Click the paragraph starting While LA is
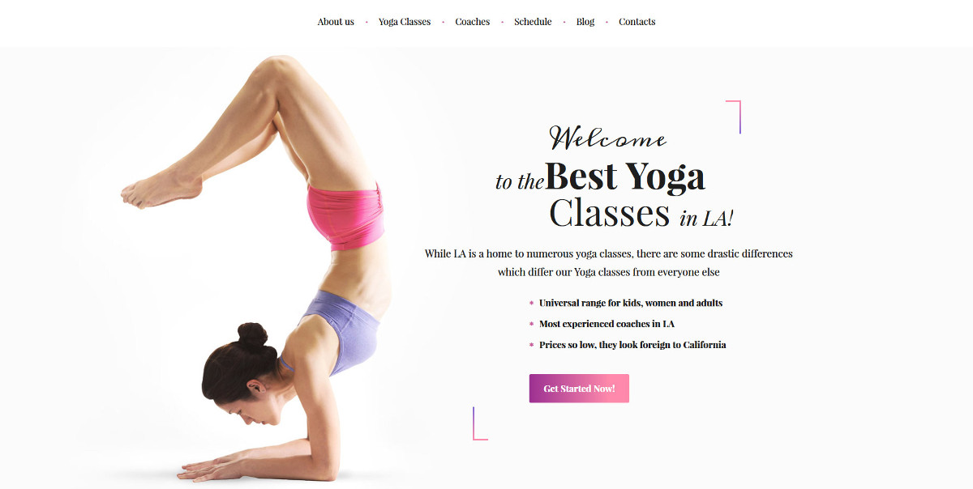The height and width of the screenshot is (489, 973). click(x=609, y=263)
